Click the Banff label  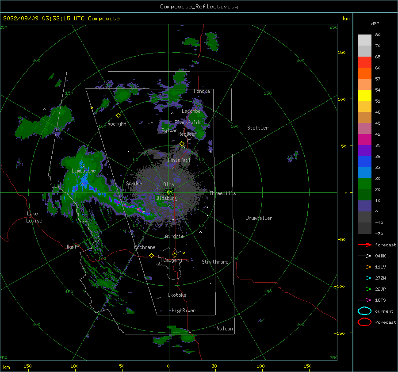tap(73, 246)
